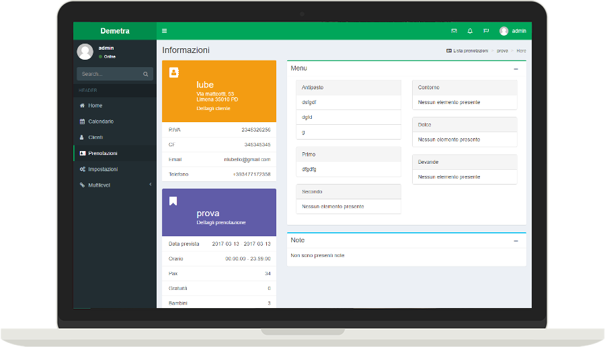
Task: Click the prova breadcrumb link
Action: [502, 51]
